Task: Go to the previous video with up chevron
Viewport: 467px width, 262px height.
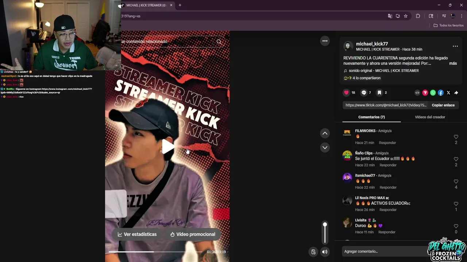Action: tap(325, 134)
